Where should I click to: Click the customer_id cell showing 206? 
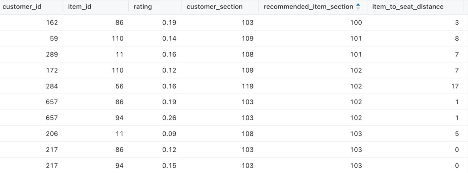[x=51, y=134]
